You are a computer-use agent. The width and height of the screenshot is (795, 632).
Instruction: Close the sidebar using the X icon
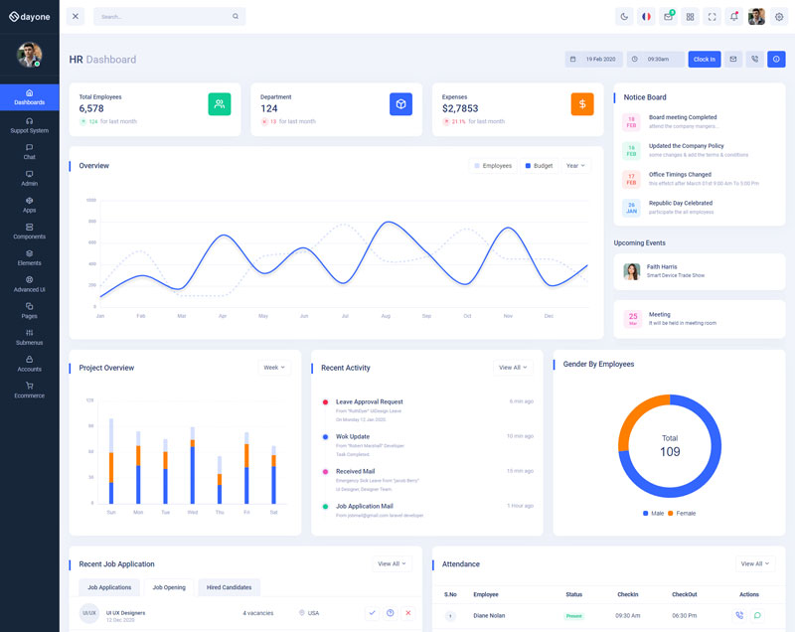[76, 17]
